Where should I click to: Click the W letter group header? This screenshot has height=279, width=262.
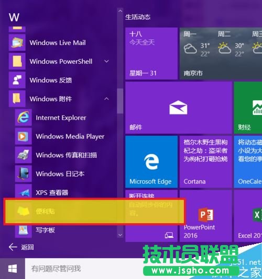tap(14, 17)
